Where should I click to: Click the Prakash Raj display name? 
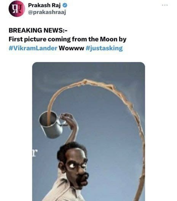tap(44, 5)
